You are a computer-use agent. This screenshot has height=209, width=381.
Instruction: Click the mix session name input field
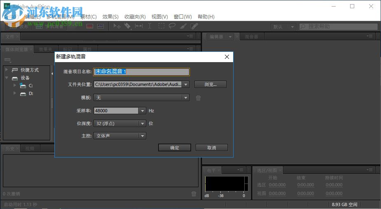tap(141, 72)
